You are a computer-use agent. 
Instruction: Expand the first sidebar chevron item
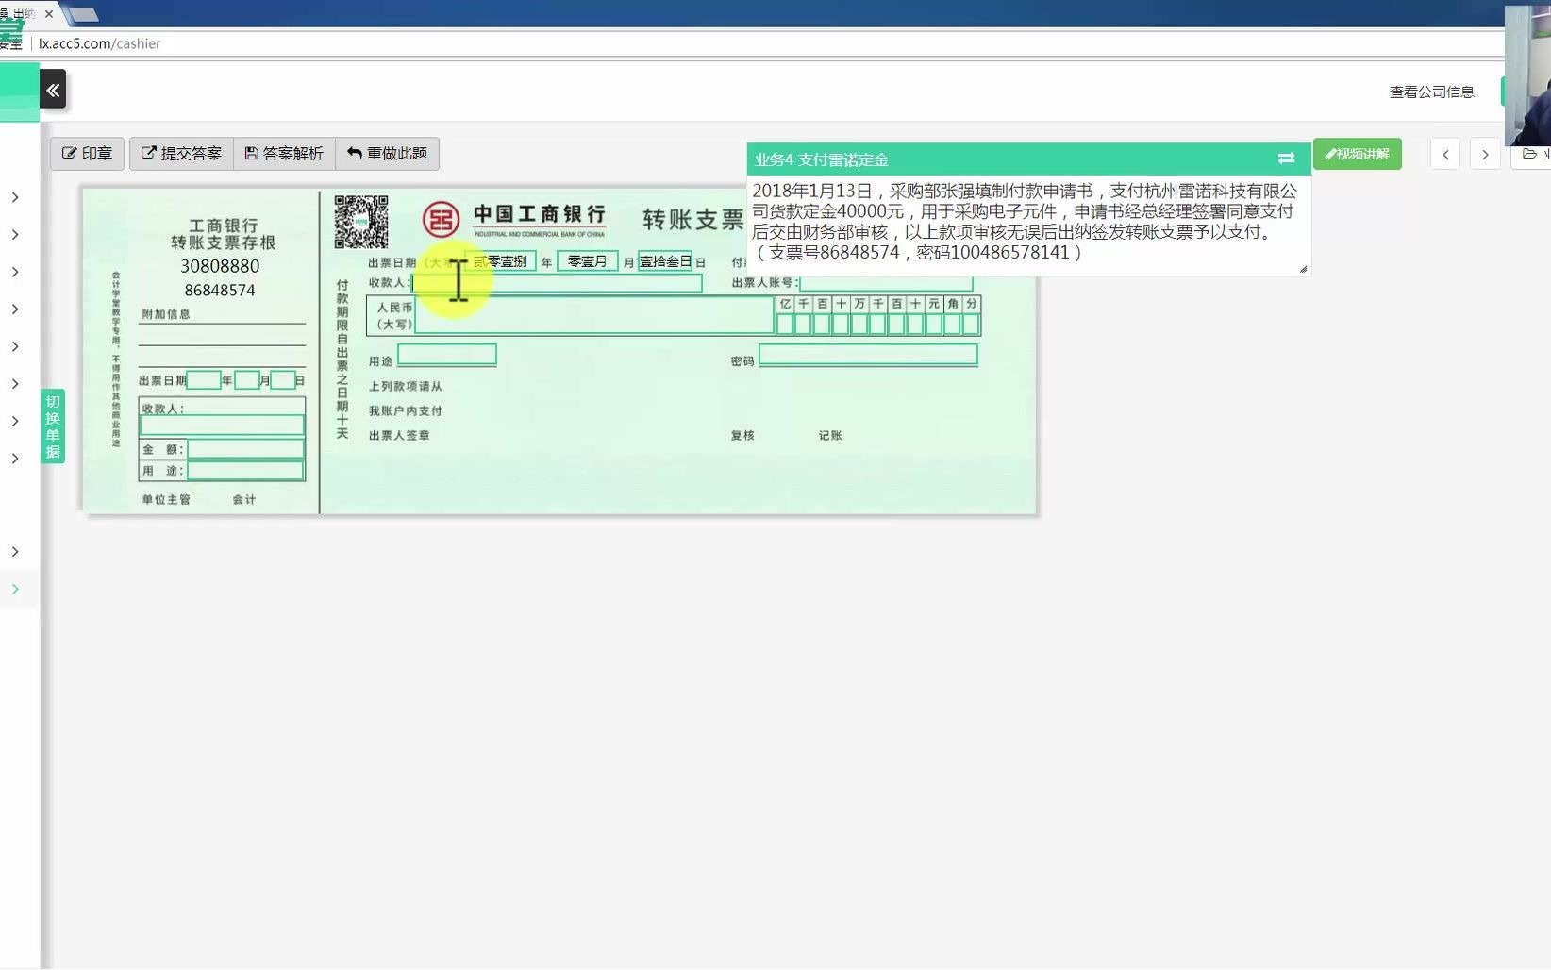[15, 197]
